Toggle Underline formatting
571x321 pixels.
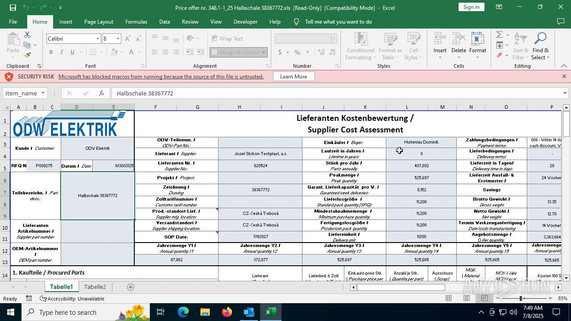72,52
